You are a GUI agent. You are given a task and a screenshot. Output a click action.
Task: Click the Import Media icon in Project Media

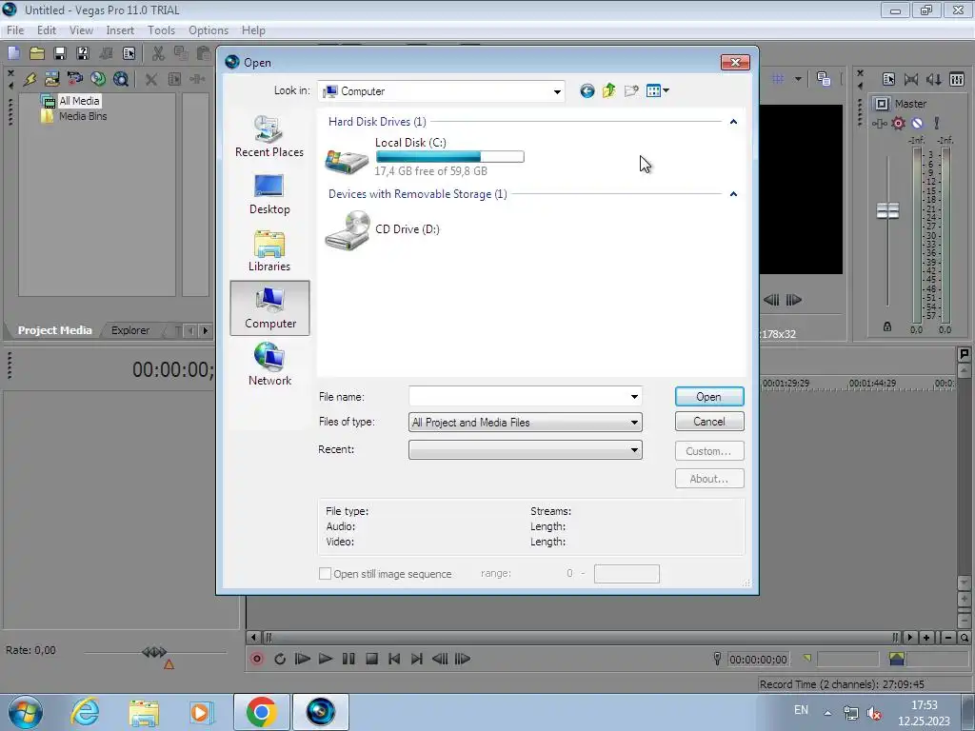pos(51,79)
